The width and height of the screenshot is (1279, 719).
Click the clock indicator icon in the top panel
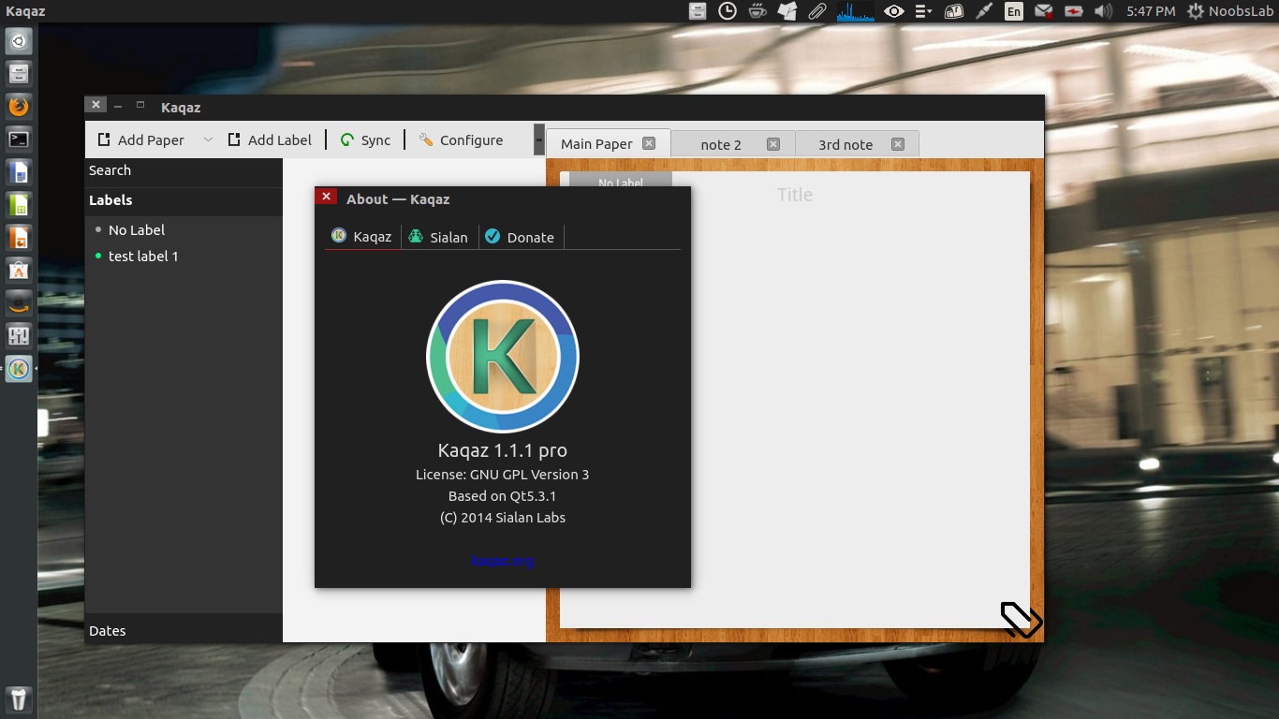click(728, 11)
